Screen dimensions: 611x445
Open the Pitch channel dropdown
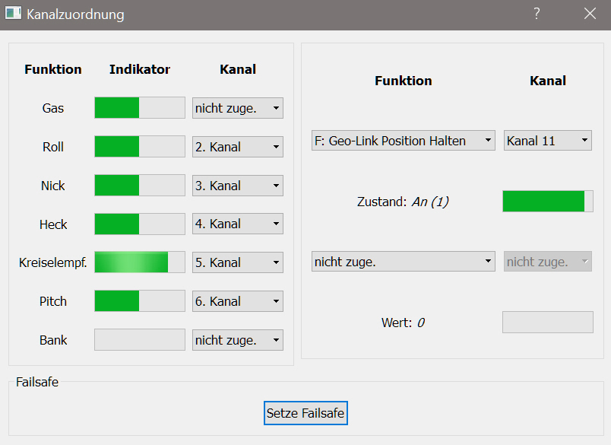tap(237, 301)
